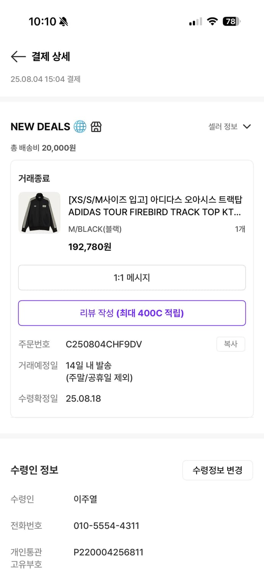Select the NEW DEALS seller name
This screenshot has height=574, width=264.
41,126
